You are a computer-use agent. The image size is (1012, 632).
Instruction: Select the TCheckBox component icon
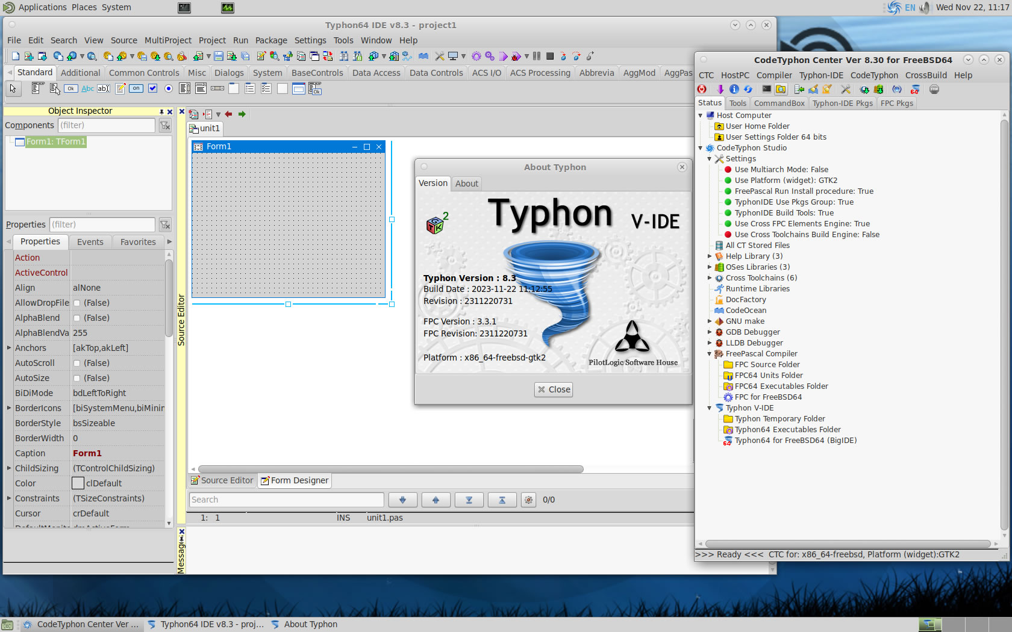[152, 88]
